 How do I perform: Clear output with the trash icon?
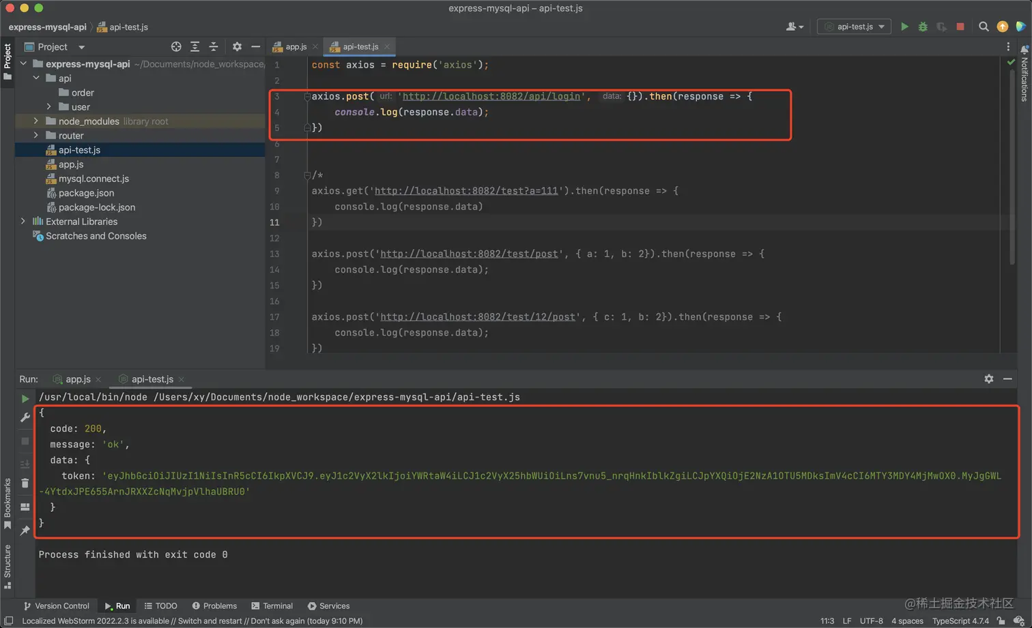[25, 483]
